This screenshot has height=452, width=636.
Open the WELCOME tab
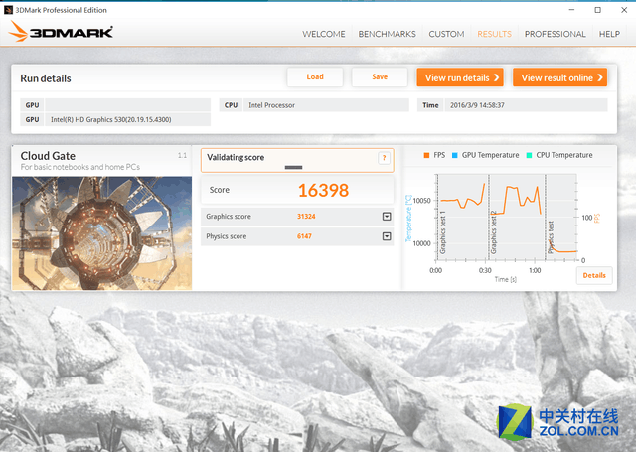[323, 34]
